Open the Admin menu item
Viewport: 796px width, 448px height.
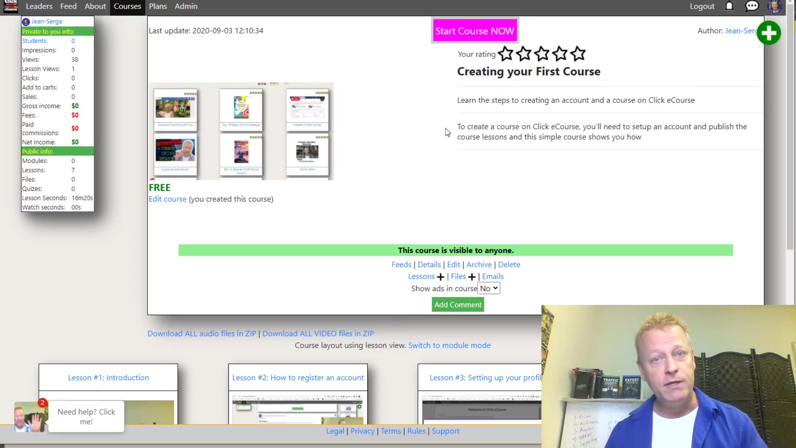click(x=186, y=6)
